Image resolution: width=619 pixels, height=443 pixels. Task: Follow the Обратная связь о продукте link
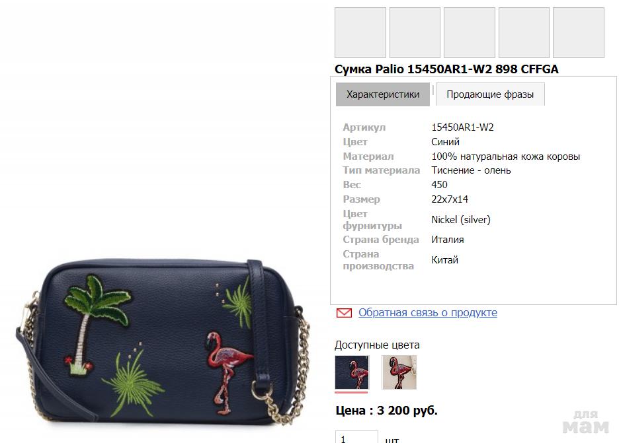(x=427, y=312)
